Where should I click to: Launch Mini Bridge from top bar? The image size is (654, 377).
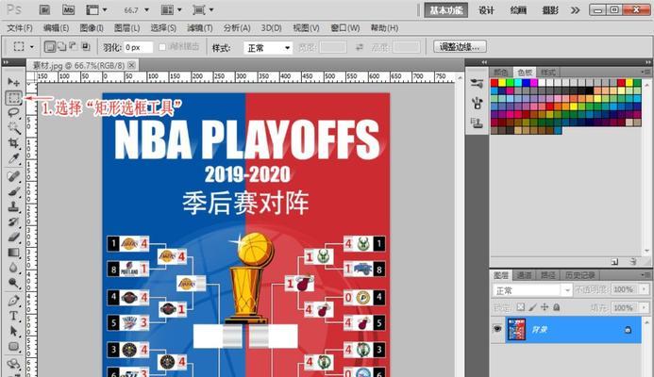coord(68,9)
